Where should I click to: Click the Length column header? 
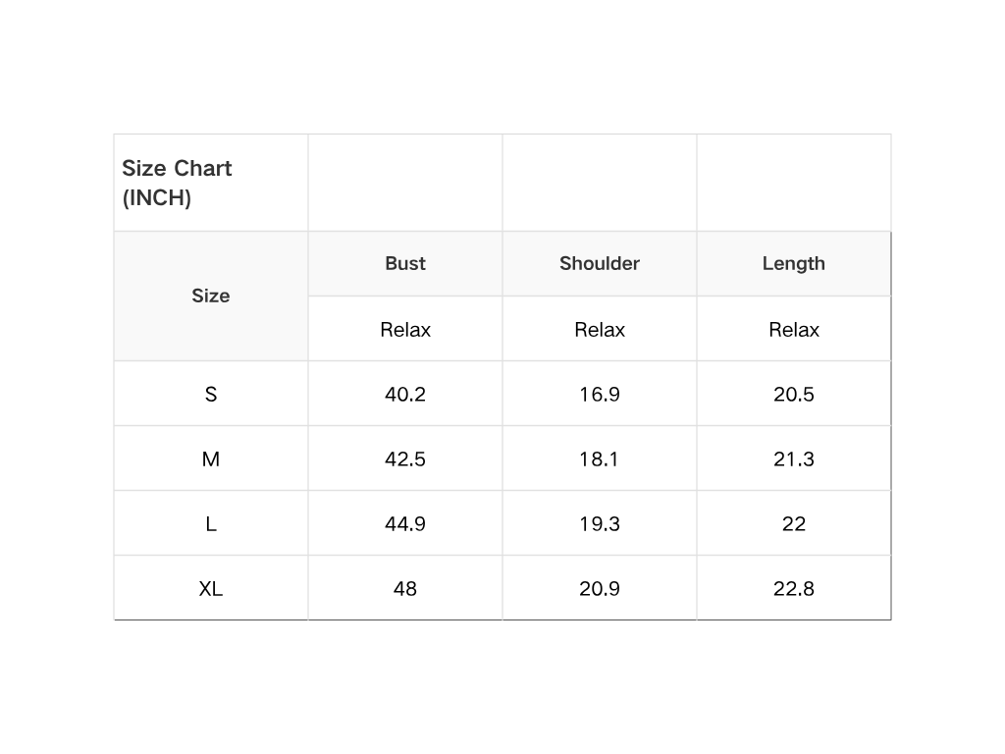[794, 263]
